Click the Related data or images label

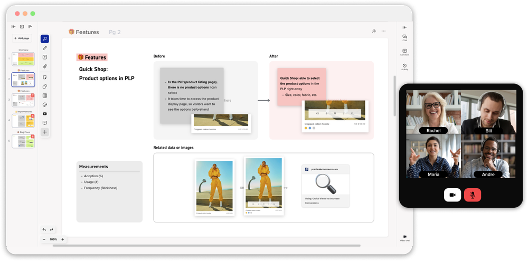pos(173,148)
